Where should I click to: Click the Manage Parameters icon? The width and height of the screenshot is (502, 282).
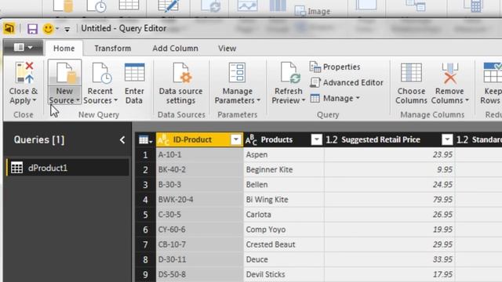pos(237,72)
